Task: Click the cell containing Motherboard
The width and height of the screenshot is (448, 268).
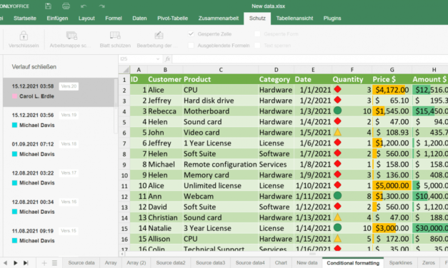Action: (221, 111)
